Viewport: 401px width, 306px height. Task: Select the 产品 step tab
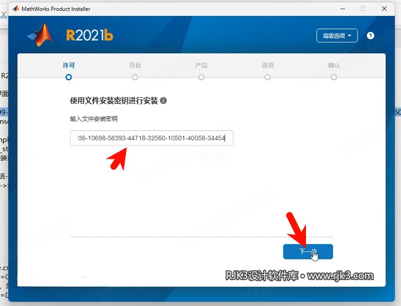201,65
